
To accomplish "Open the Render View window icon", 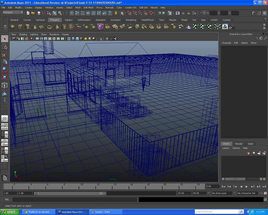I will tap(177, 13).
